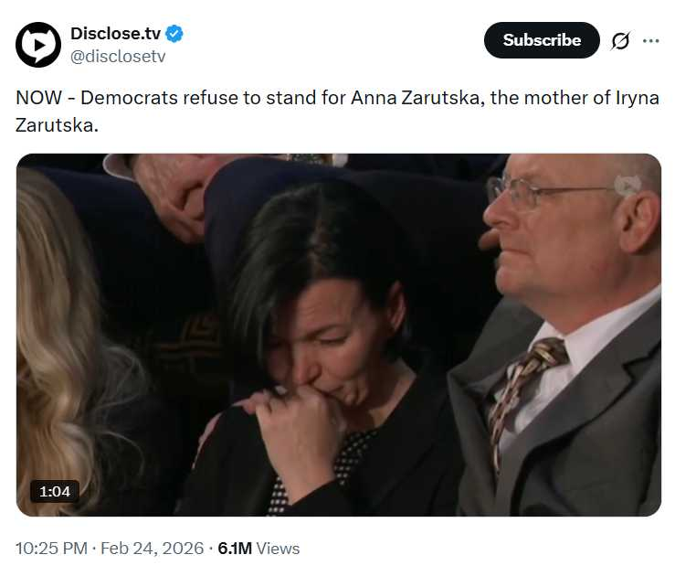Open the Disclose.tv profile avatar
This screenshot has width=675, height=576.
[38, 45]
